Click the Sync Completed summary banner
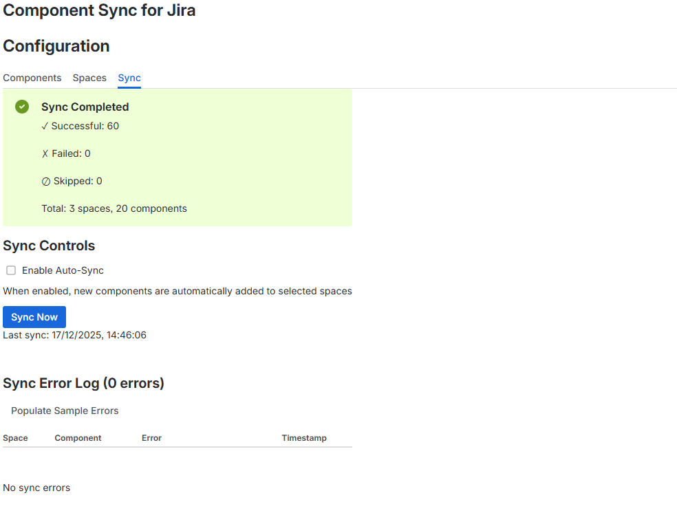Image resolution: width=677 pixels, height=511 pixels. pyautogui.click(x=176, y=157)
